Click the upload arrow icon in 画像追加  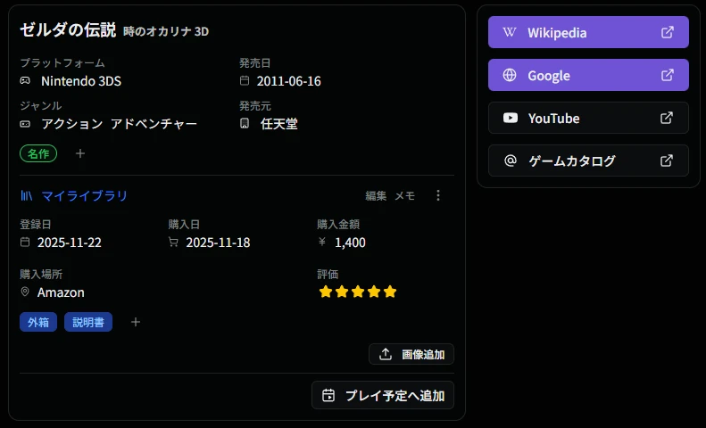[x=386, y=354]
